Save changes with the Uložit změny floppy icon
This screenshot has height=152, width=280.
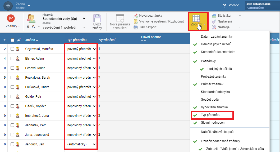click(x=97, y=18)
